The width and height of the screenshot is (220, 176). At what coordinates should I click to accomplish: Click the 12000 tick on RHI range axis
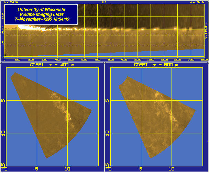click(164, 60)
